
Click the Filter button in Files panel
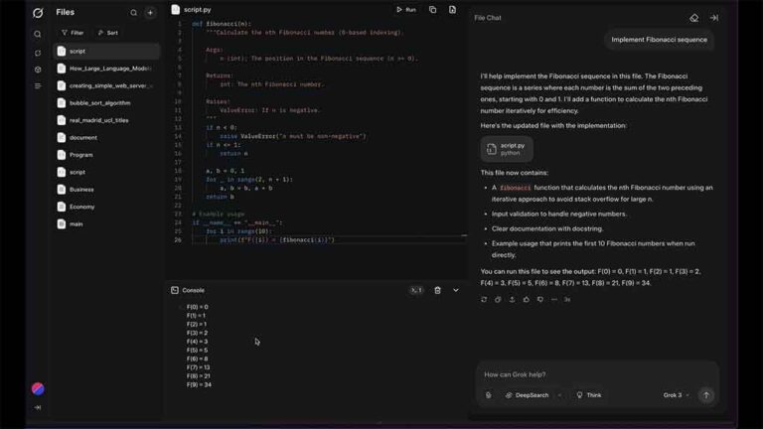[x=73, y=33]
